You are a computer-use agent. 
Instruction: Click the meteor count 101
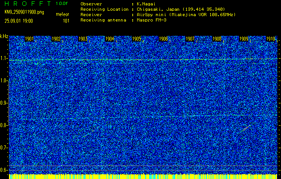66,21
